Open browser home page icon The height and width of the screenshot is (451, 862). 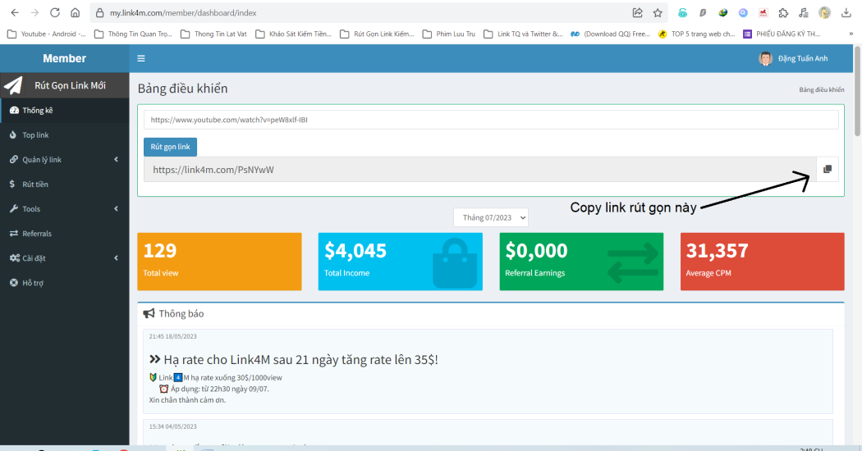(x=76, y=12)
